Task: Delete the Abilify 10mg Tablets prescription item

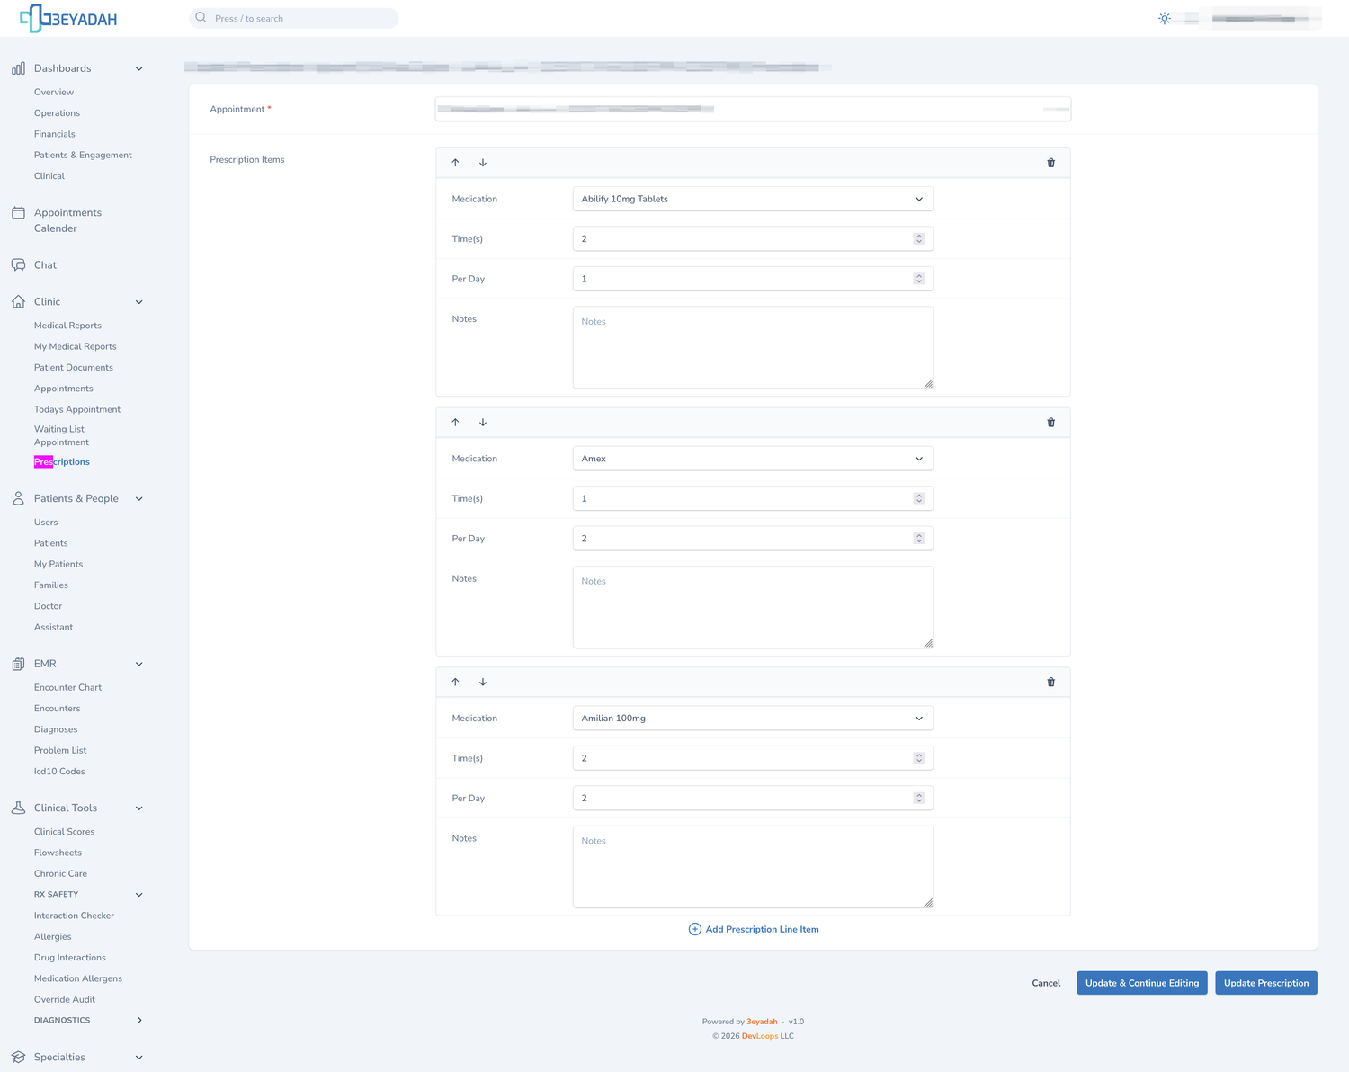Action: coord(1050,163)
